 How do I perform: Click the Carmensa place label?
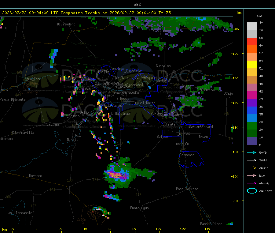click(187, 155)
